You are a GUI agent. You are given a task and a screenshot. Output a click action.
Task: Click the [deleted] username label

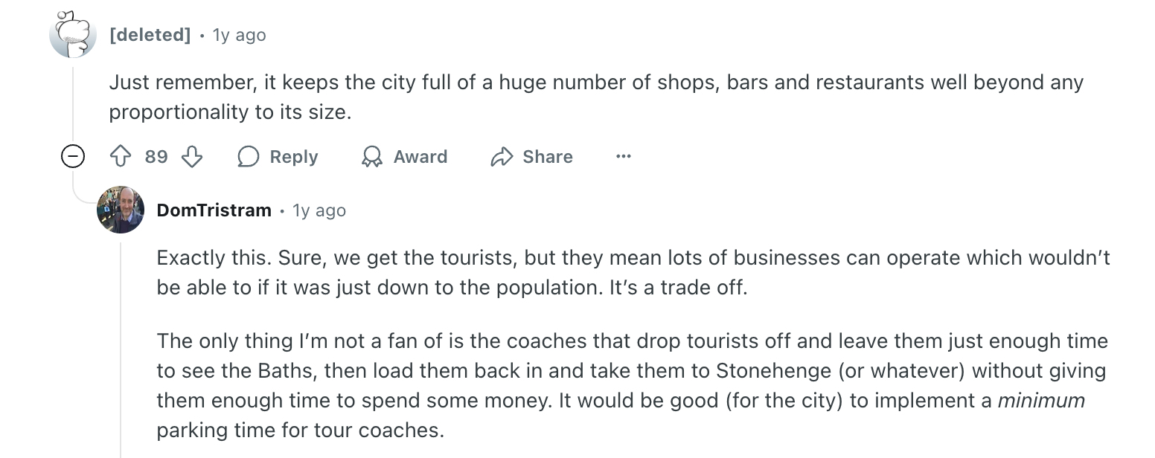(x=150, y=35)
